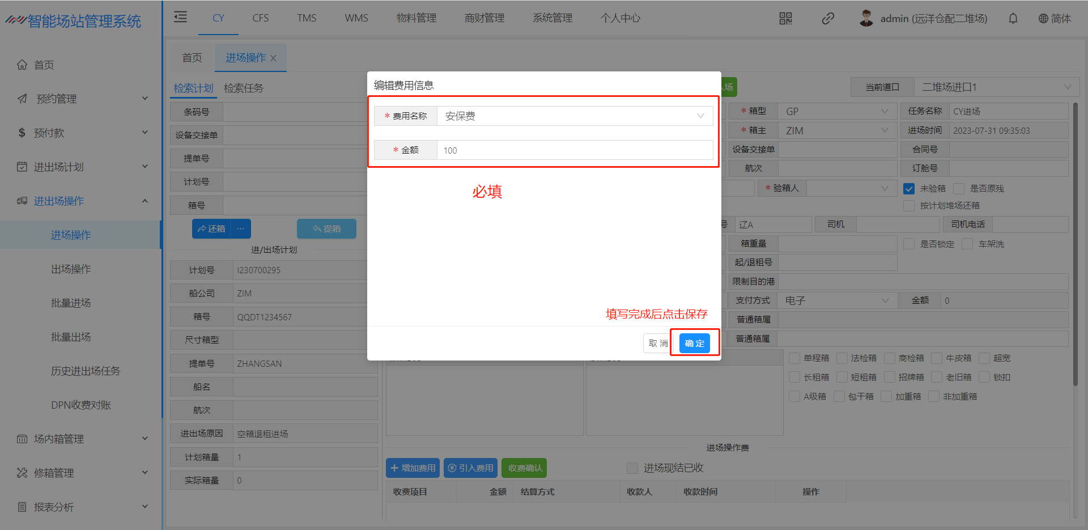Click the 金额 input field in dialog
The image size is (1088, 530).
point(574,150)
